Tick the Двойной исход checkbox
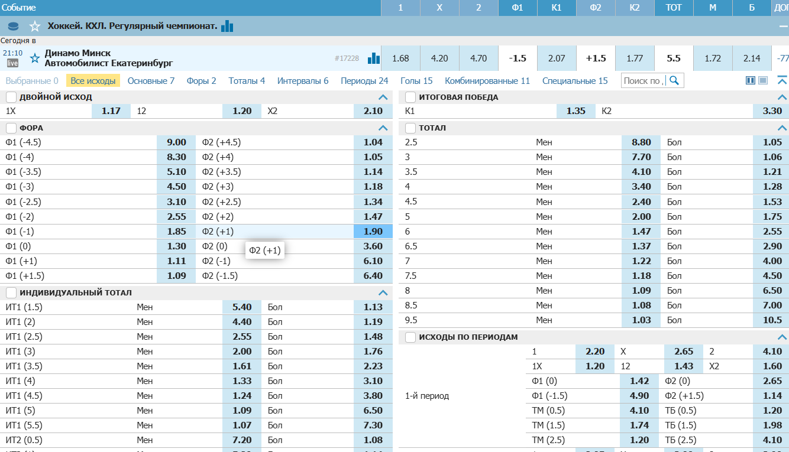 (11, 97)
